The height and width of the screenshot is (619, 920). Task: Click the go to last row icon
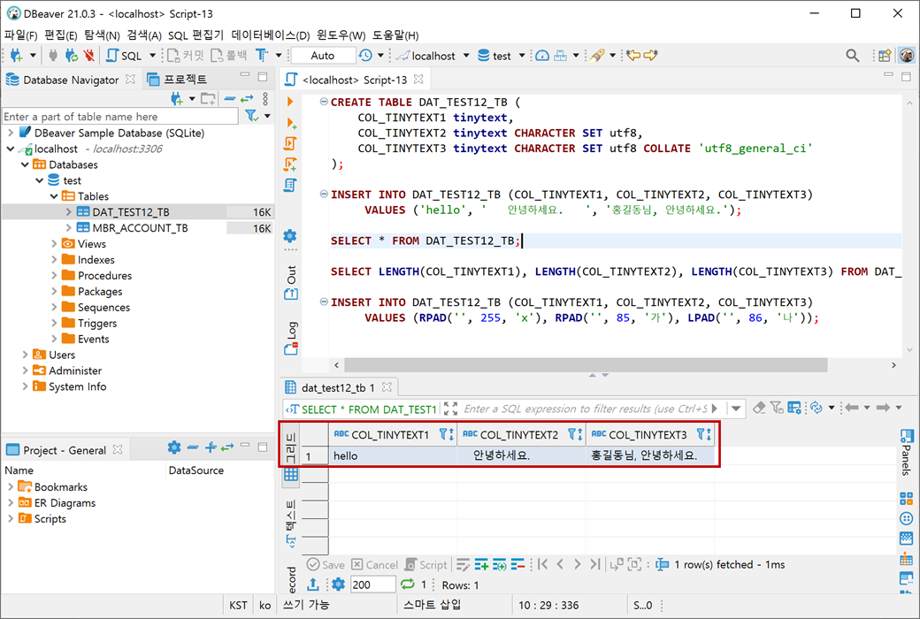[x=595, y=564]
